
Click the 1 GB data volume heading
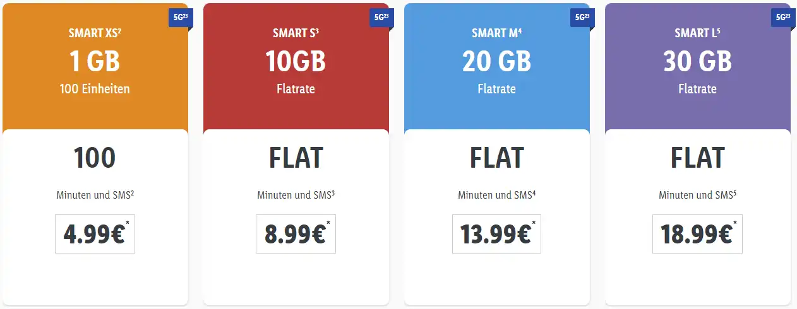pos(95,62)
